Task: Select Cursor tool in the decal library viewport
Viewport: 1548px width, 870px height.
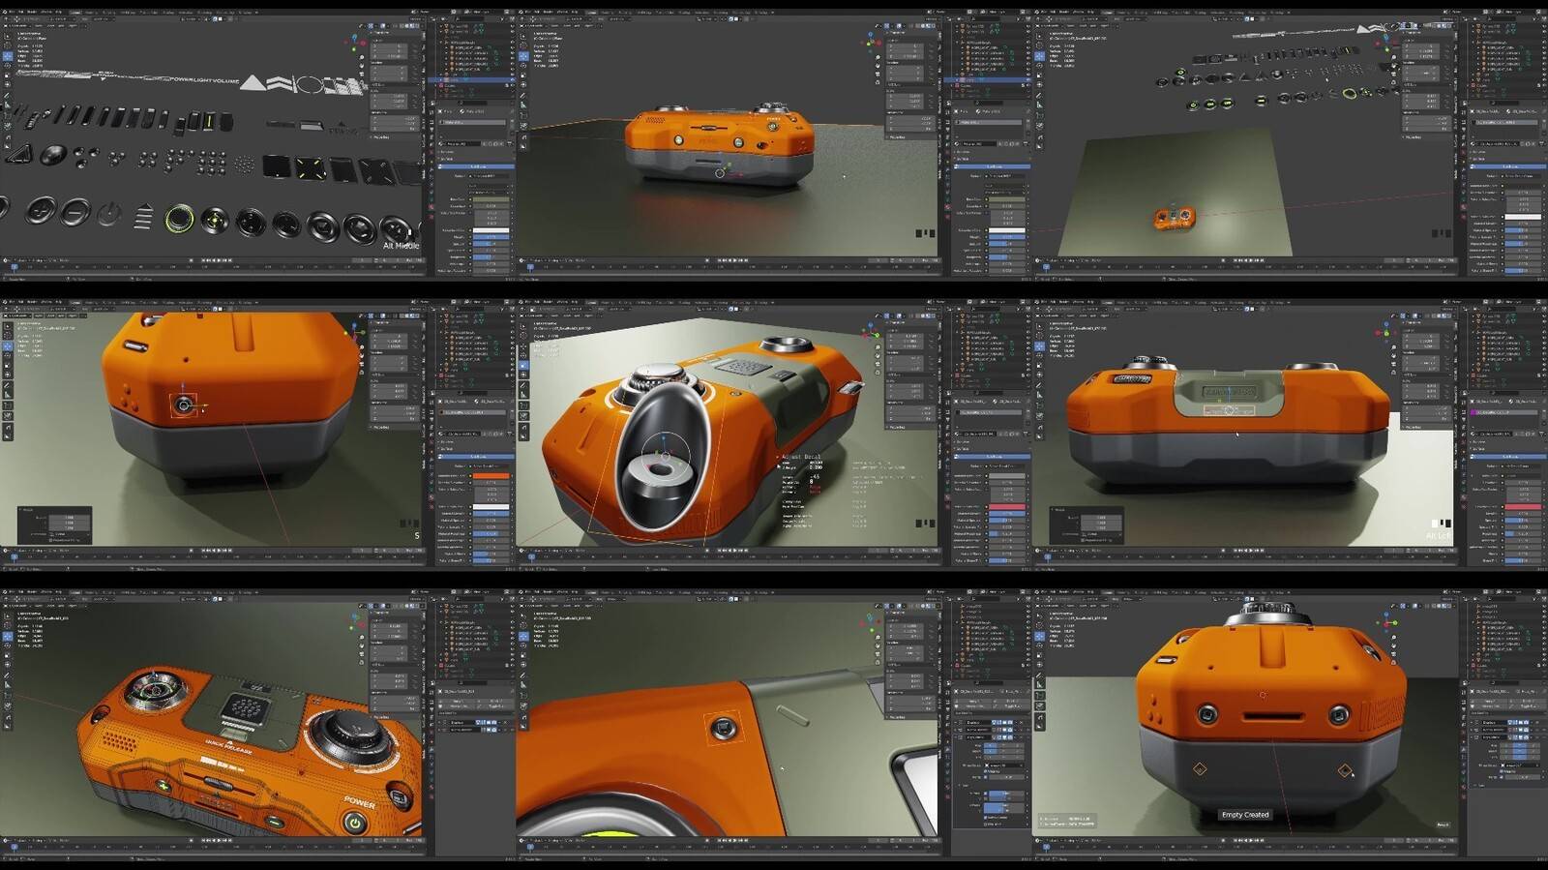Action: (x=7, y=45)
